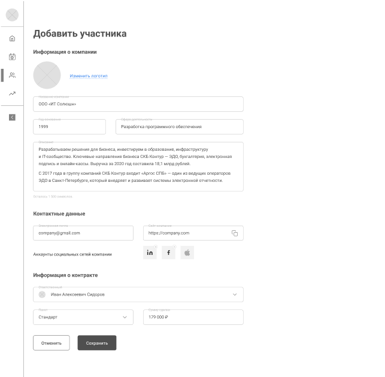Focus the company name field
385x377 pixels.
click(x=138, y=104)
